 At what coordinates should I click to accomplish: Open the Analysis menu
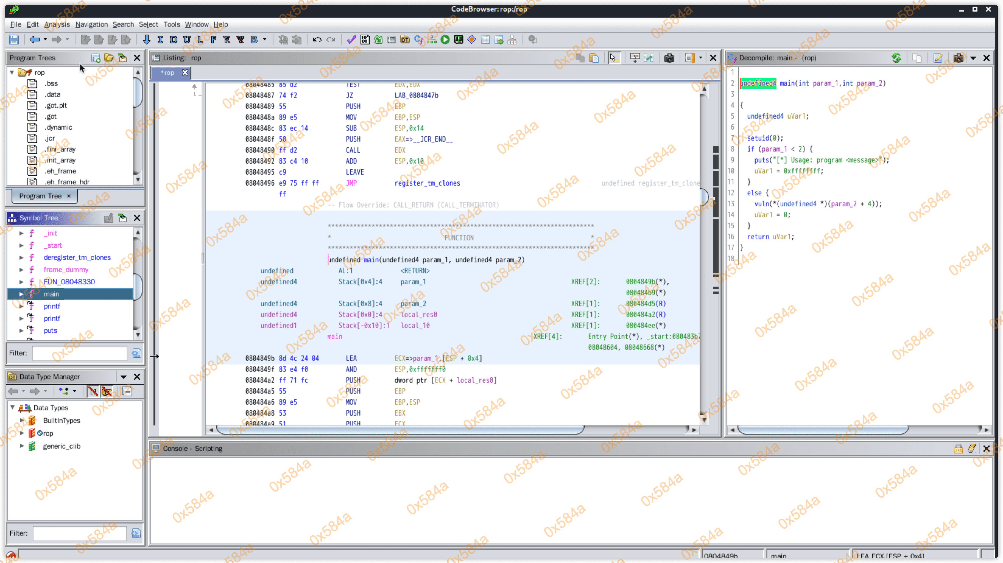[57, 24]
